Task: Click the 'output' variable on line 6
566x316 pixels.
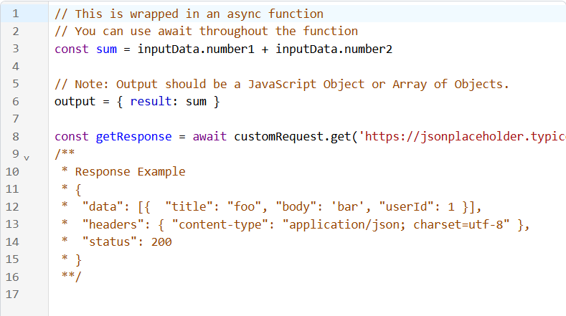Action: [75, 102]
